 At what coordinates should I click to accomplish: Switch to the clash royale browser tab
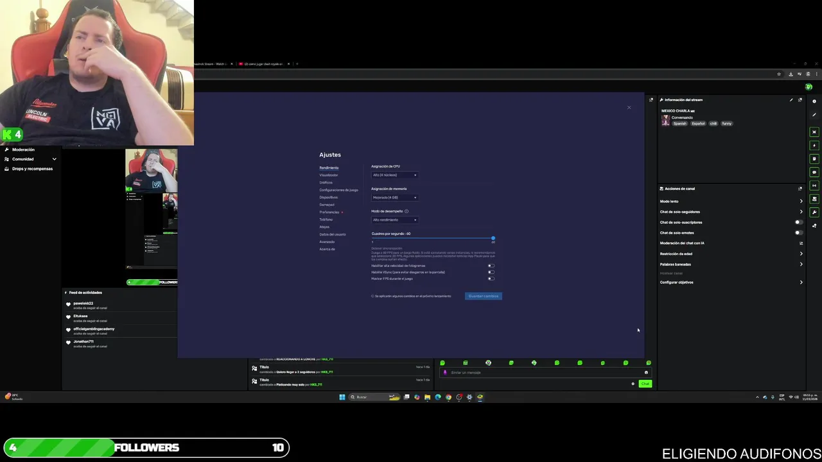263,64
